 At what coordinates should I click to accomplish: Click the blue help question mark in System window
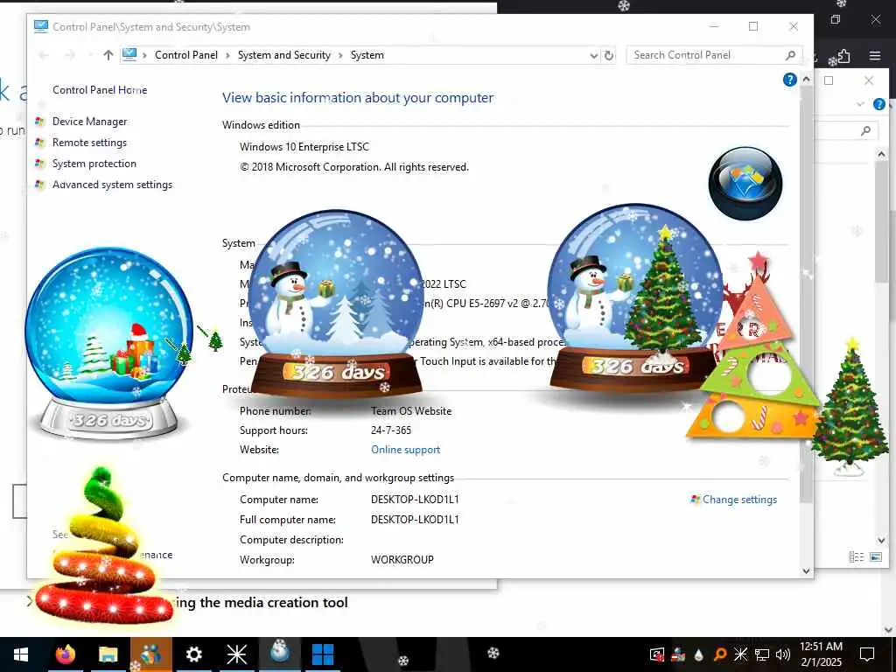(790, 80)
